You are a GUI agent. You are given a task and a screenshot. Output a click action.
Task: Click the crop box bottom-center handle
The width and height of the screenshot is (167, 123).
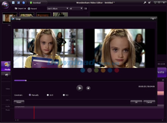46,55
